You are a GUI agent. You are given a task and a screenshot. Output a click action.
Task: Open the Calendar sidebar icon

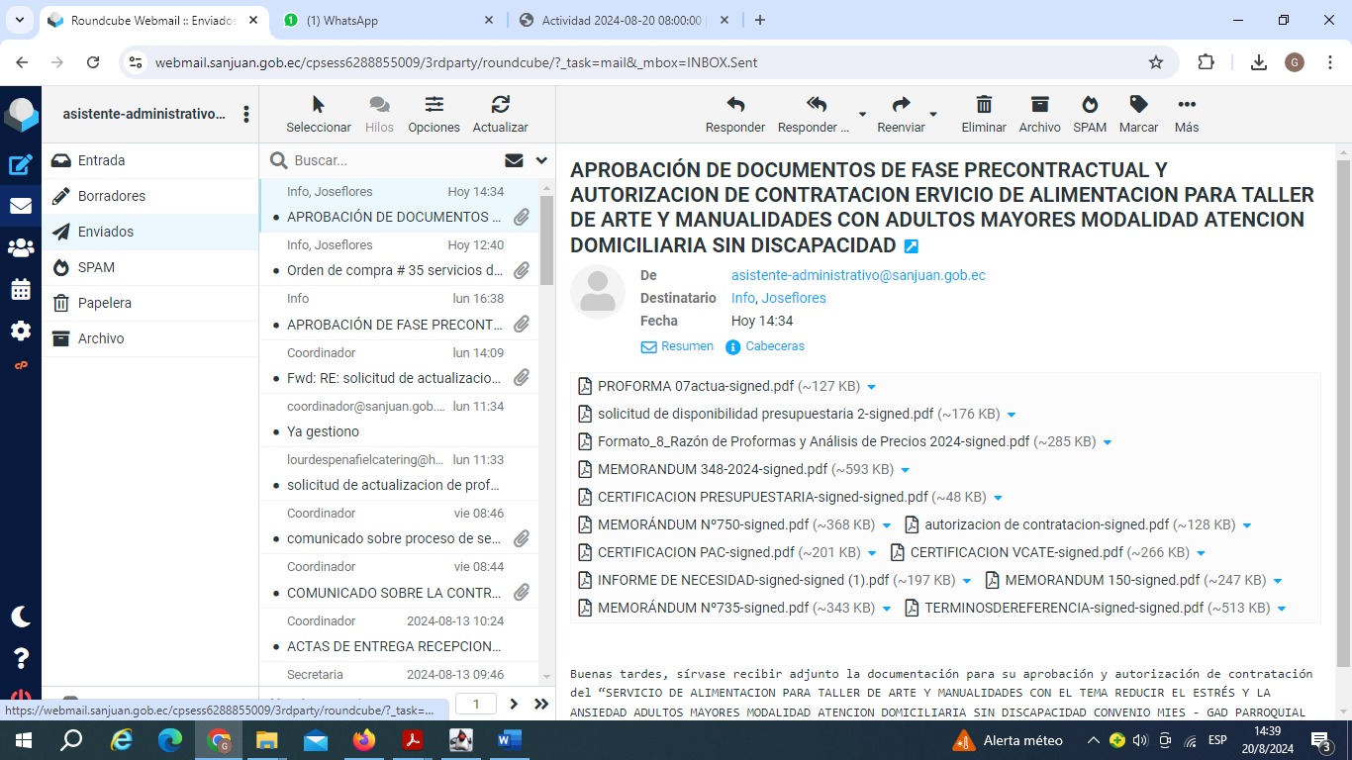[x=20, y=289]
